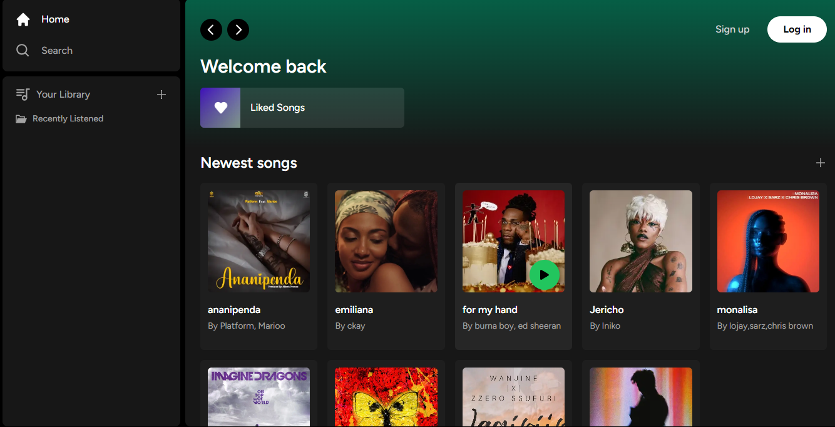Click the Sign up link
The width and height of the screenshot is (835, 427).
coord(732,29)
